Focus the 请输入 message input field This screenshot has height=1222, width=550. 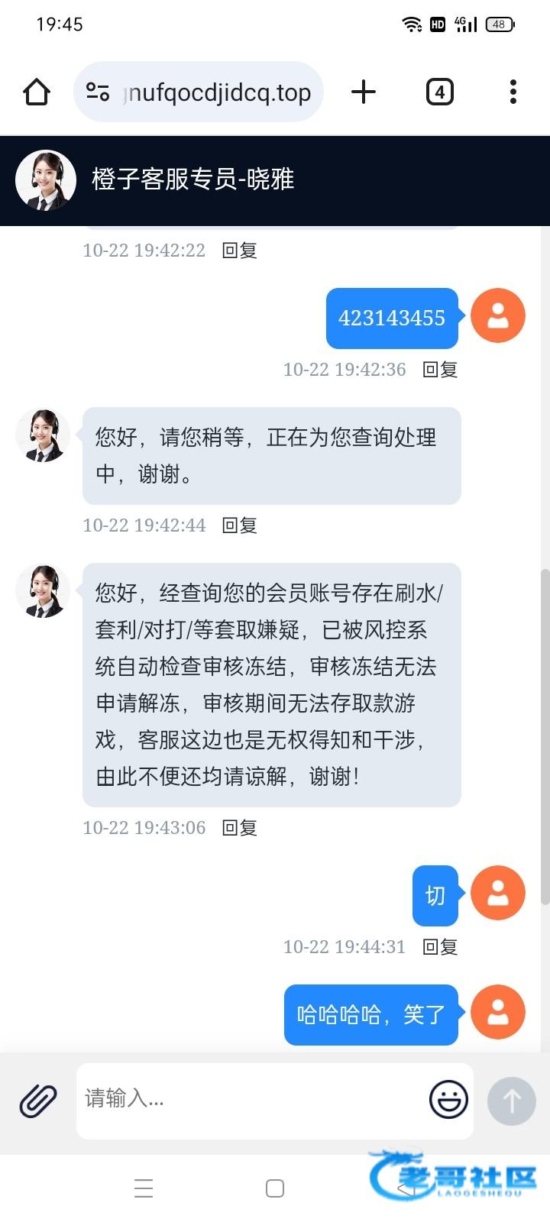pos(252,1101)
